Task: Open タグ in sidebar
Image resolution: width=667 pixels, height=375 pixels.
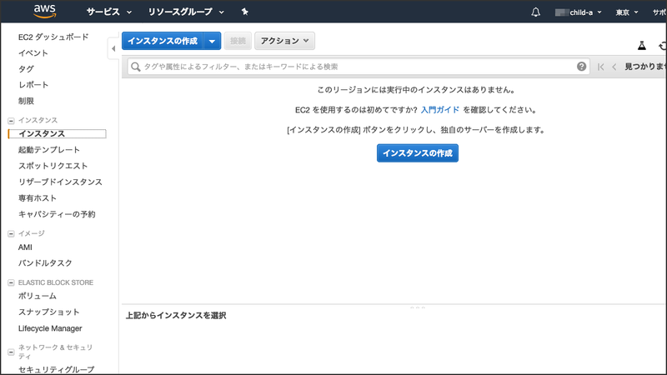Action: click(26, 69)
